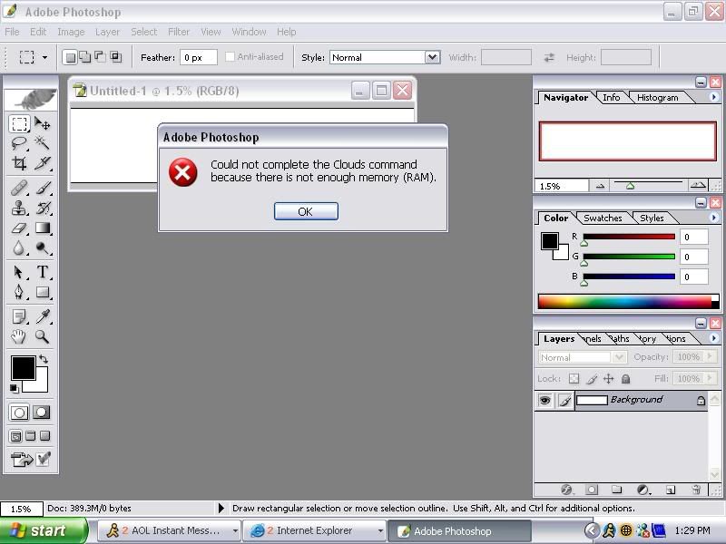
Task: Switch to the Info tab
Action: coord(611,98)
